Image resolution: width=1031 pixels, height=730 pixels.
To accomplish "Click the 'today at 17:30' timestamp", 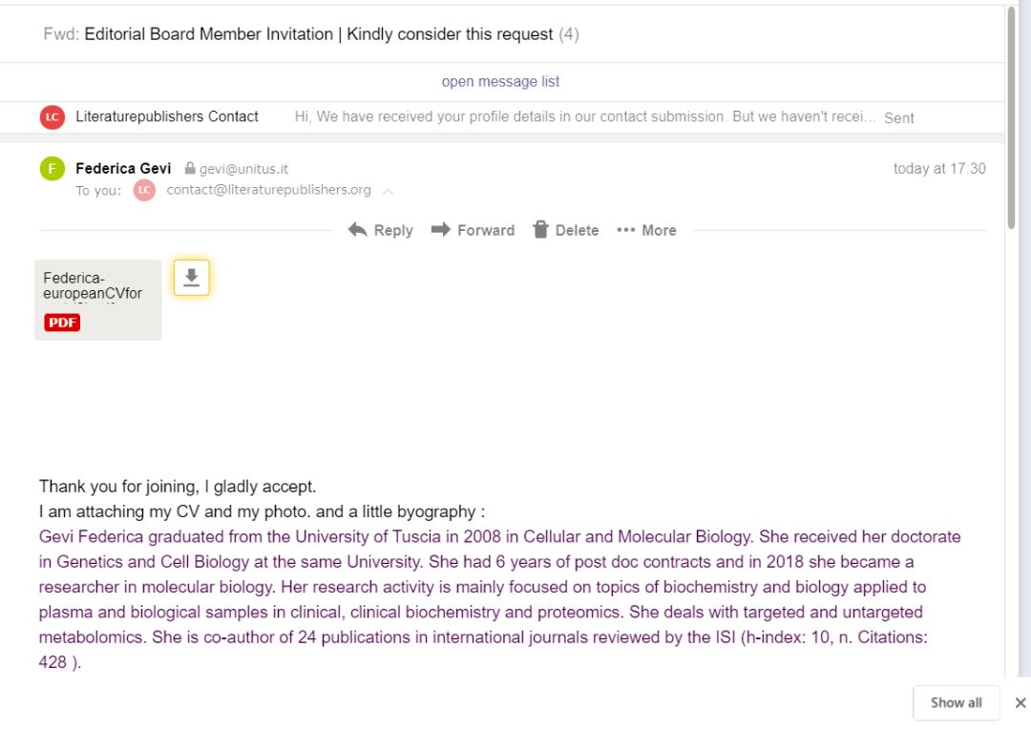I will click(938, 169).
